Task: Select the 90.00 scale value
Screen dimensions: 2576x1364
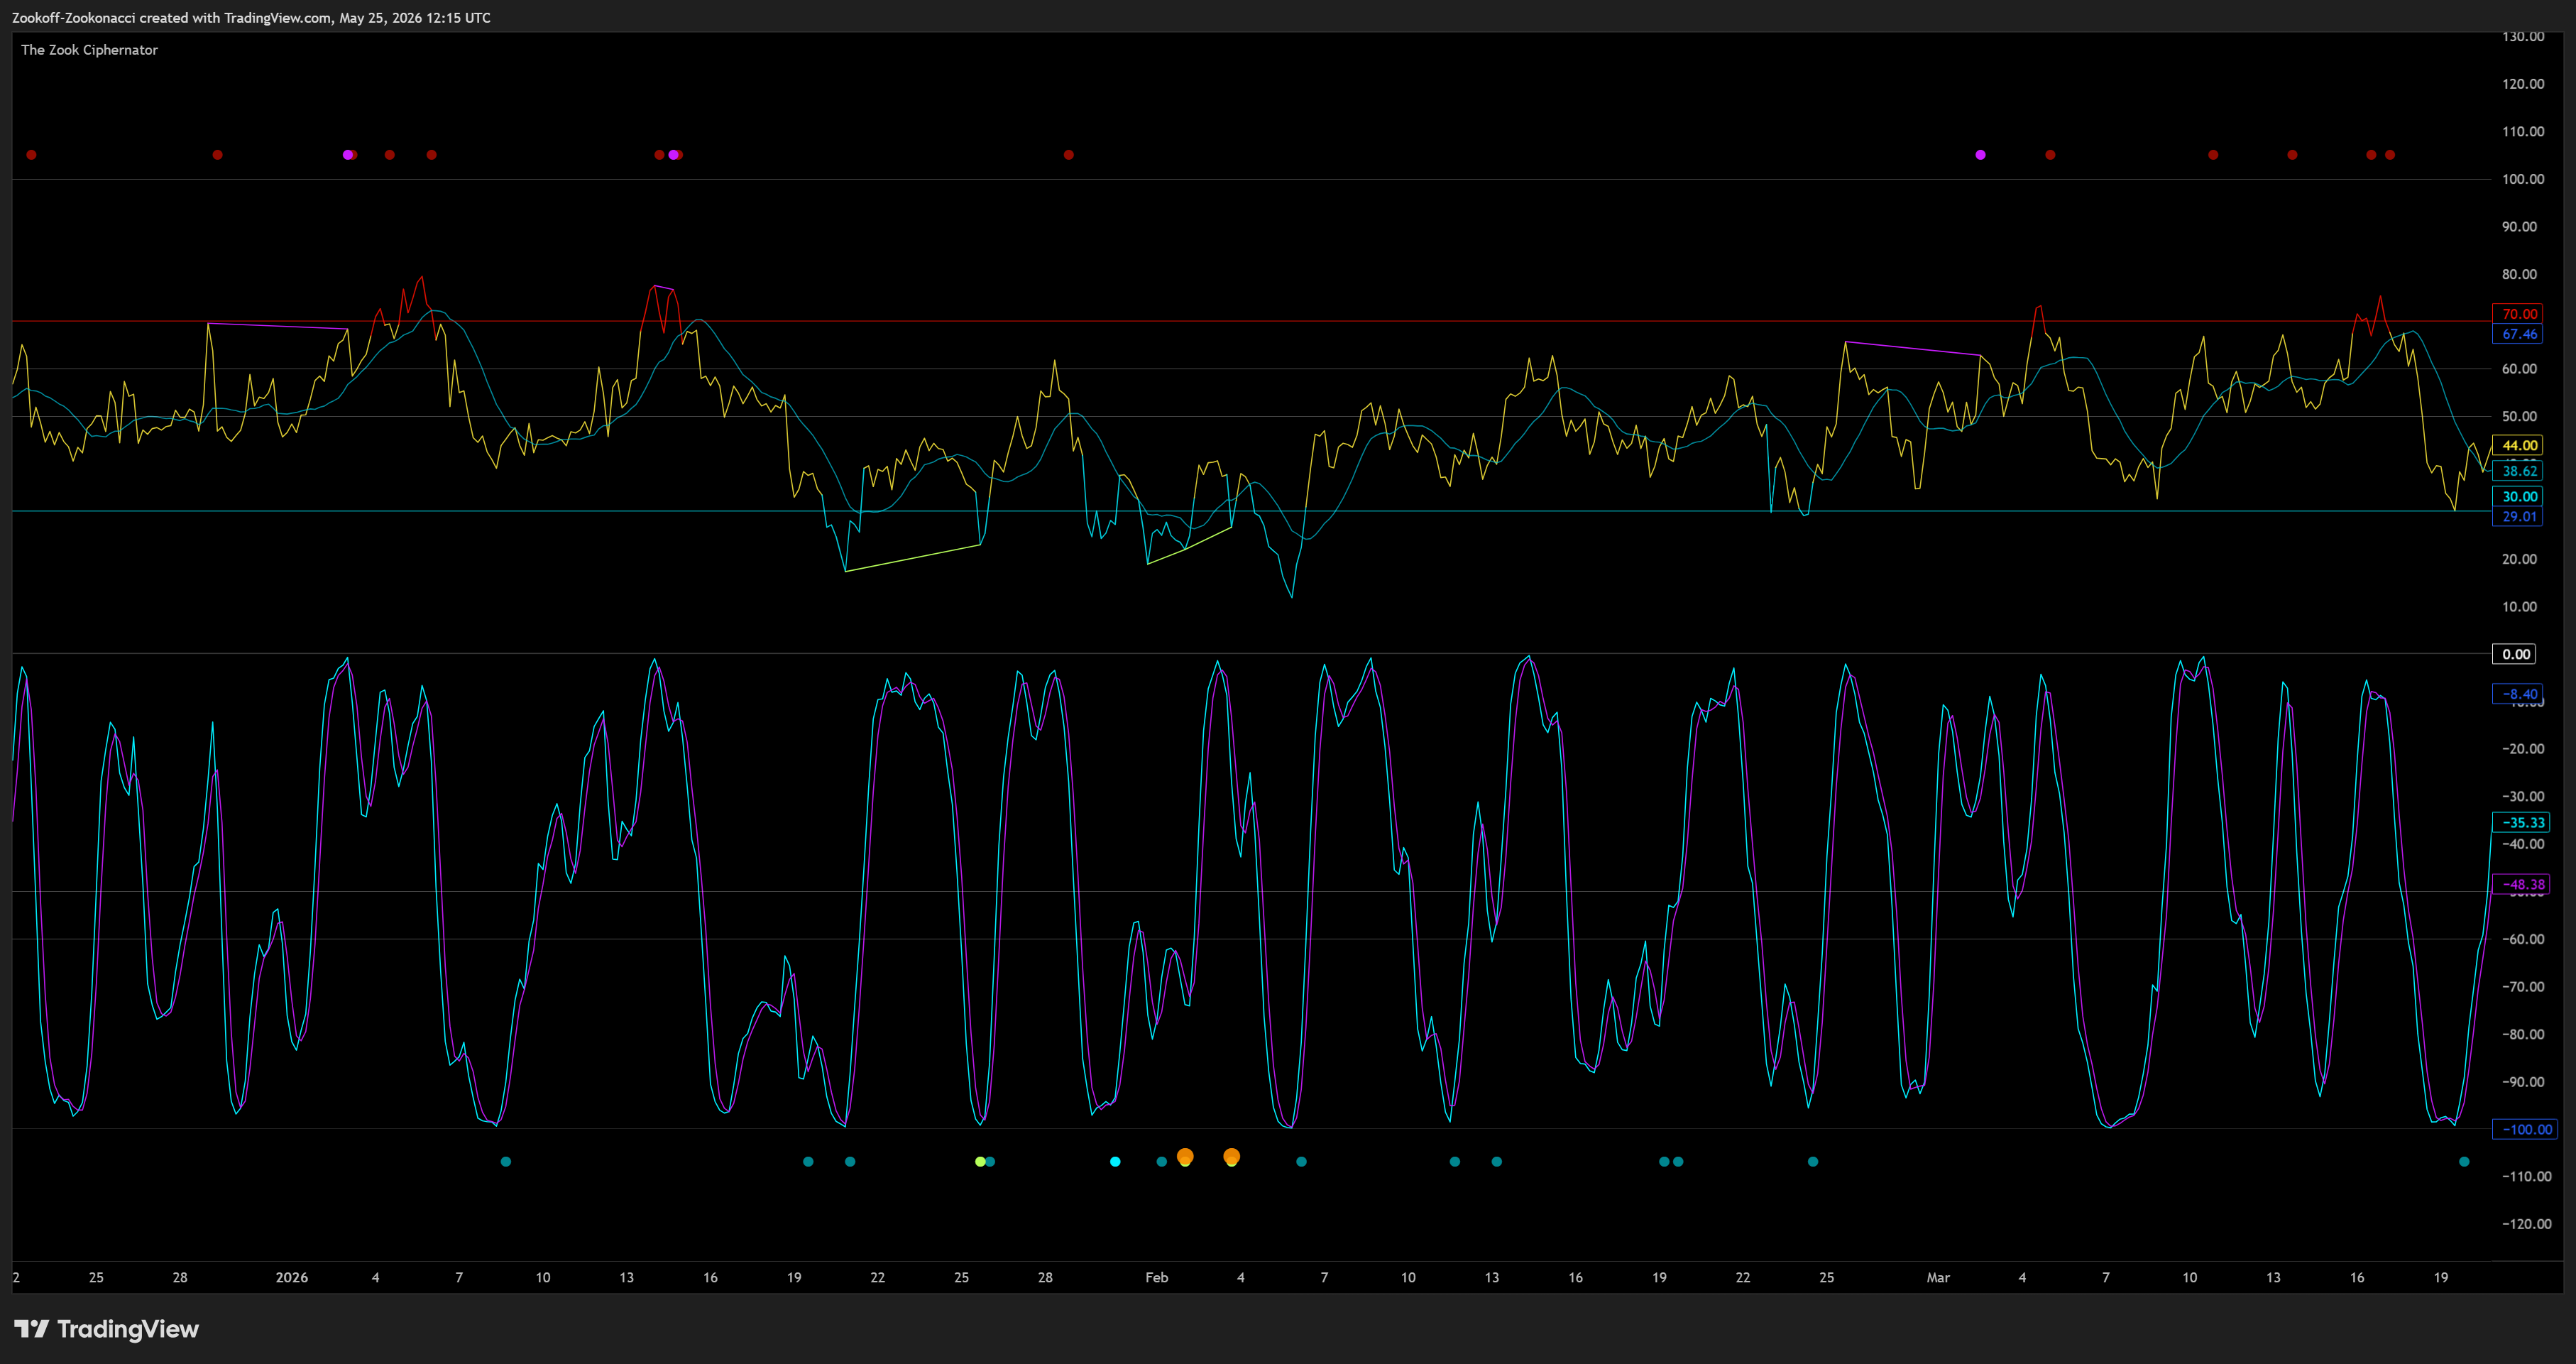Action: (2520, 226)
